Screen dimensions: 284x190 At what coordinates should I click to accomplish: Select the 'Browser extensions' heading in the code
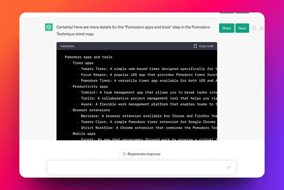(x=91, y=110)
